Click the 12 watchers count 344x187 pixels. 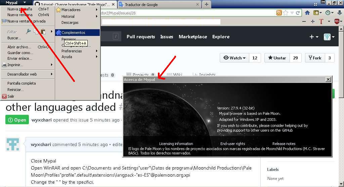point(255,58)
